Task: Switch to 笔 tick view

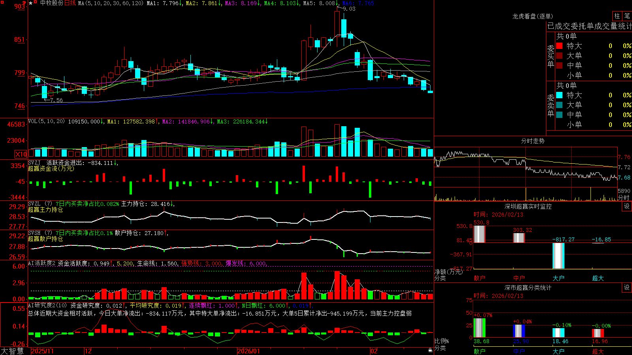Action: click(x=627, y=16)
